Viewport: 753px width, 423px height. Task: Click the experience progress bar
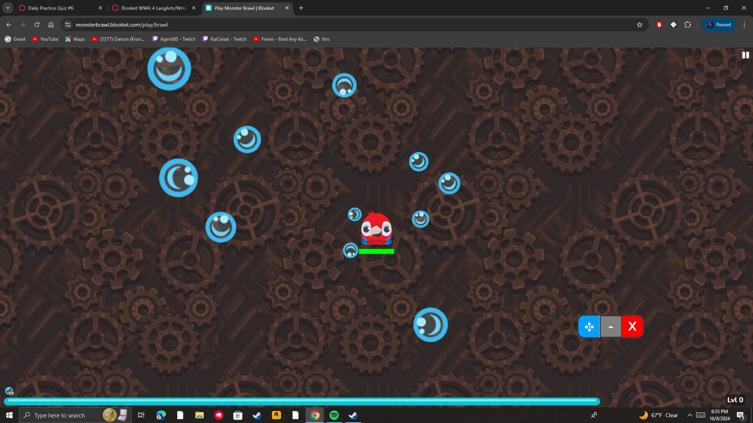tap(301, 401)
